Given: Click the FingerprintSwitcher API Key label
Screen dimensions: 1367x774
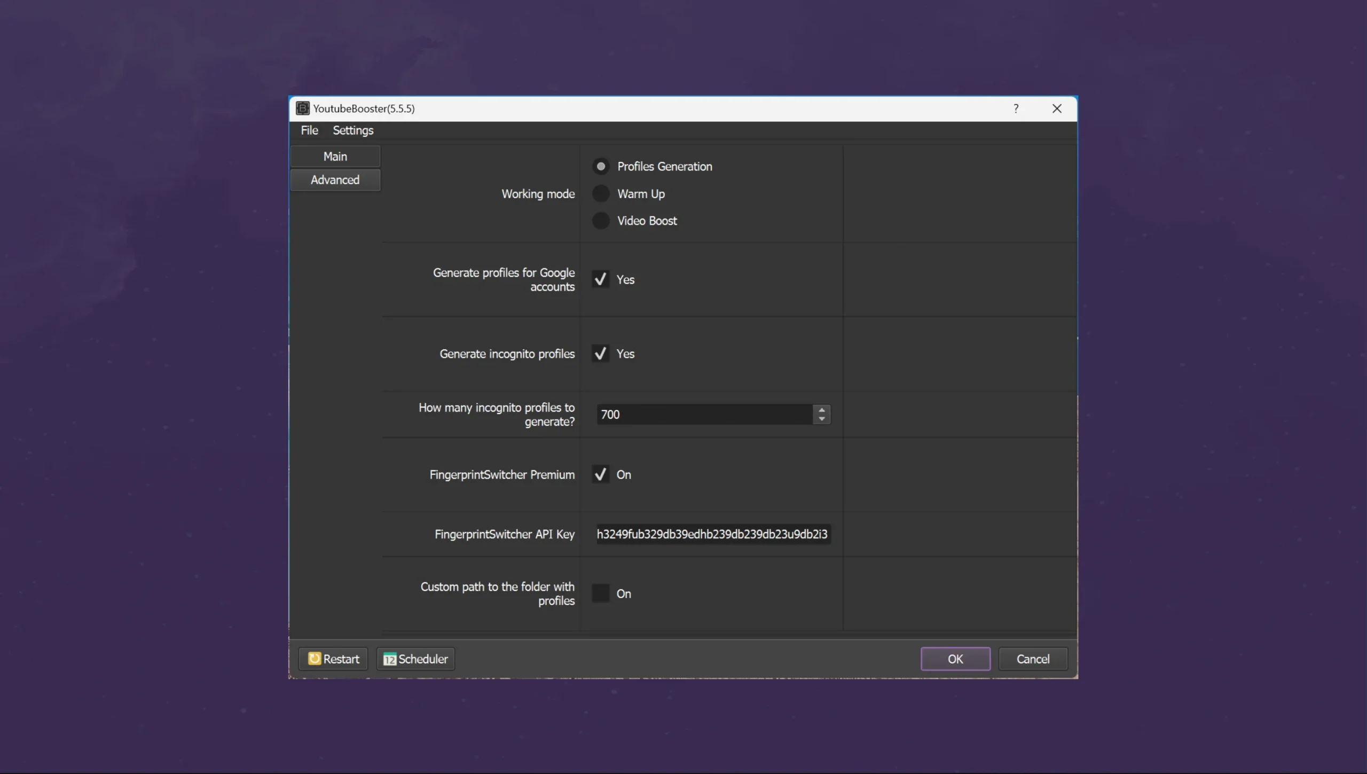Looking at the screenshot, I should tap(505, 534).
